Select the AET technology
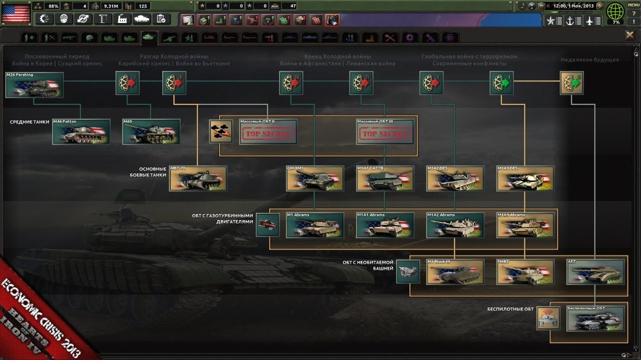 595,272
